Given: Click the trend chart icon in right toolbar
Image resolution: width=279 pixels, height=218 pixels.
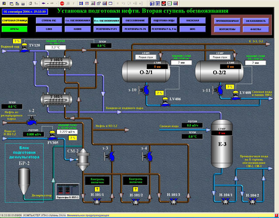Looking at the screenshot, I should click(170, 3).
